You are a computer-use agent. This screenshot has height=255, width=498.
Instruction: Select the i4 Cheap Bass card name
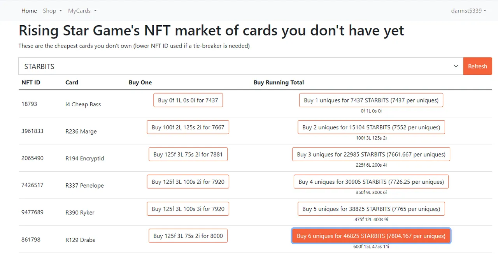tap(83, 104)
